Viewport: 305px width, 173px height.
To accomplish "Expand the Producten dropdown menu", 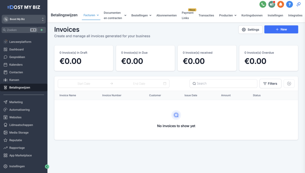I will (x=228, y=15).
